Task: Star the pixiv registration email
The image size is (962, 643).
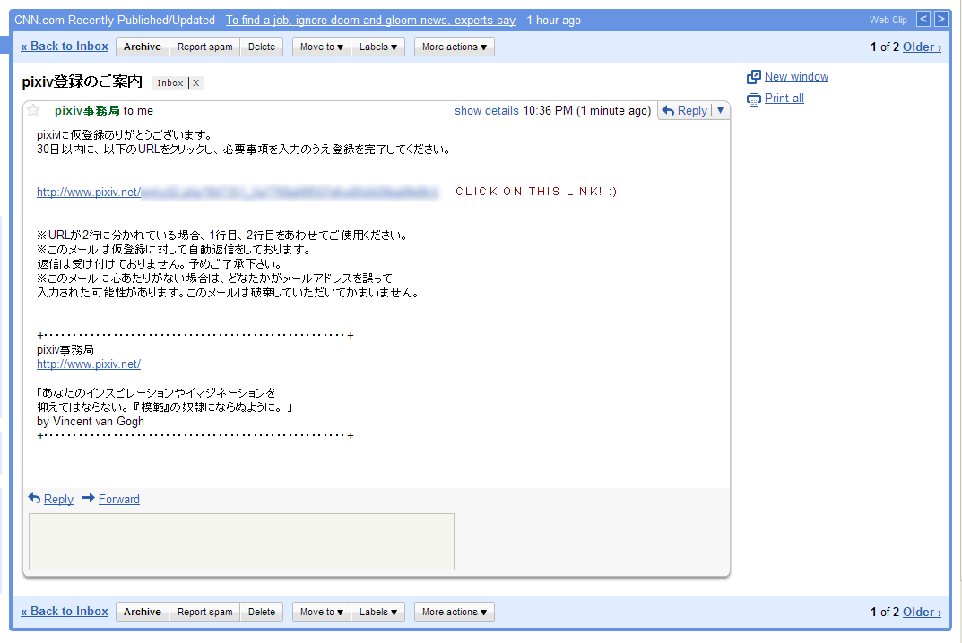Action: (x=33, y=111)
